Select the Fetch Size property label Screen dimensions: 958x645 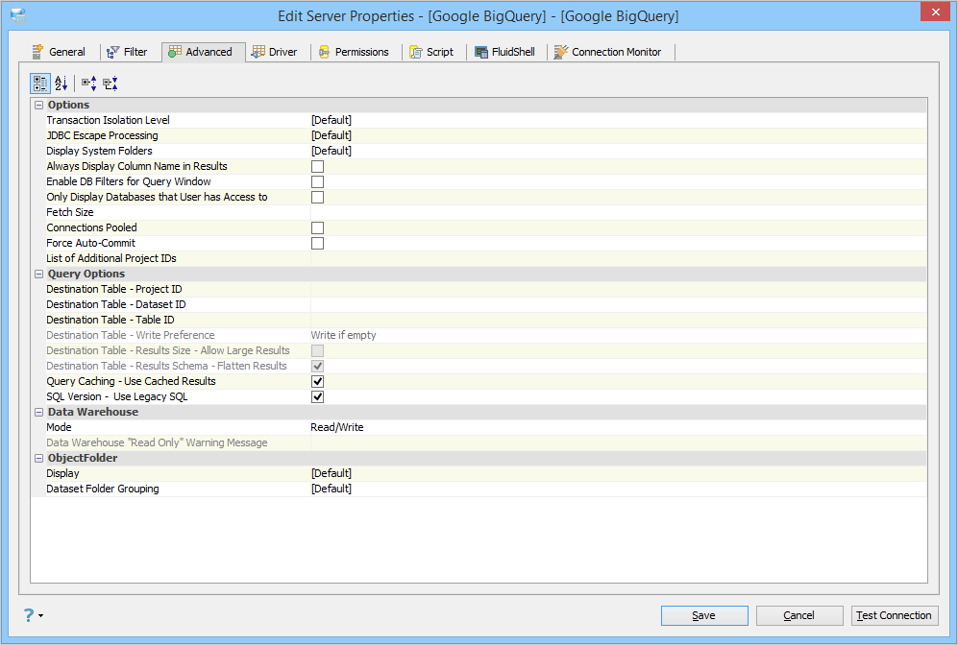(x=69, y=212)
